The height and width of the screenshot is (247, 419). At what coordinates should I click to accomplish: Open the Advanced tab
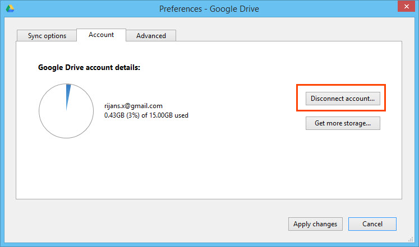coord(151,36)
